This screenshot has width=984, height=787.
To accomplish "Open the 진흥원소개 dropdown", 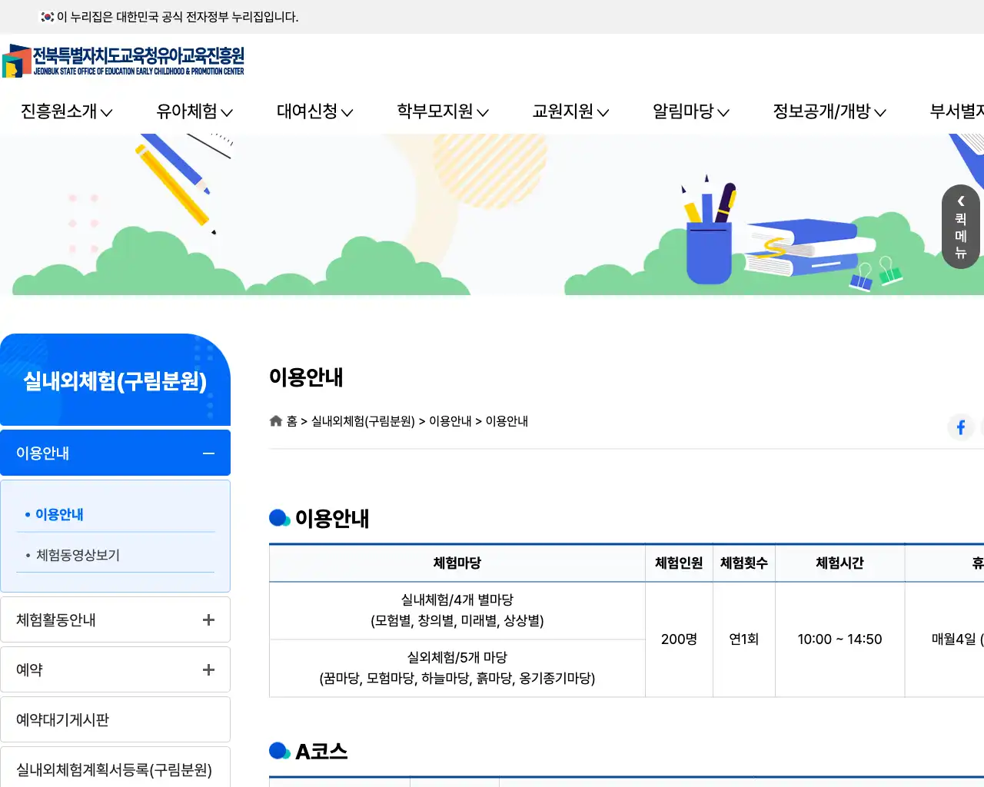I will (65, 111).
